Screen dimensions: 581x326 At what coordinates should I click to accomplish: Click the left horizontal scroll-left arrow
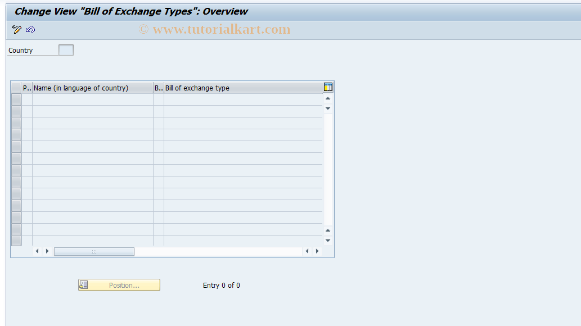coord(37,251)
